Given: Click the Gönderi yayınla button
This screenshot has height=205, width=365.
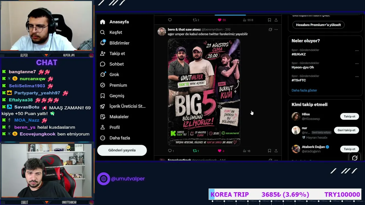Looking at the screenshot, I should click(122, 150).
